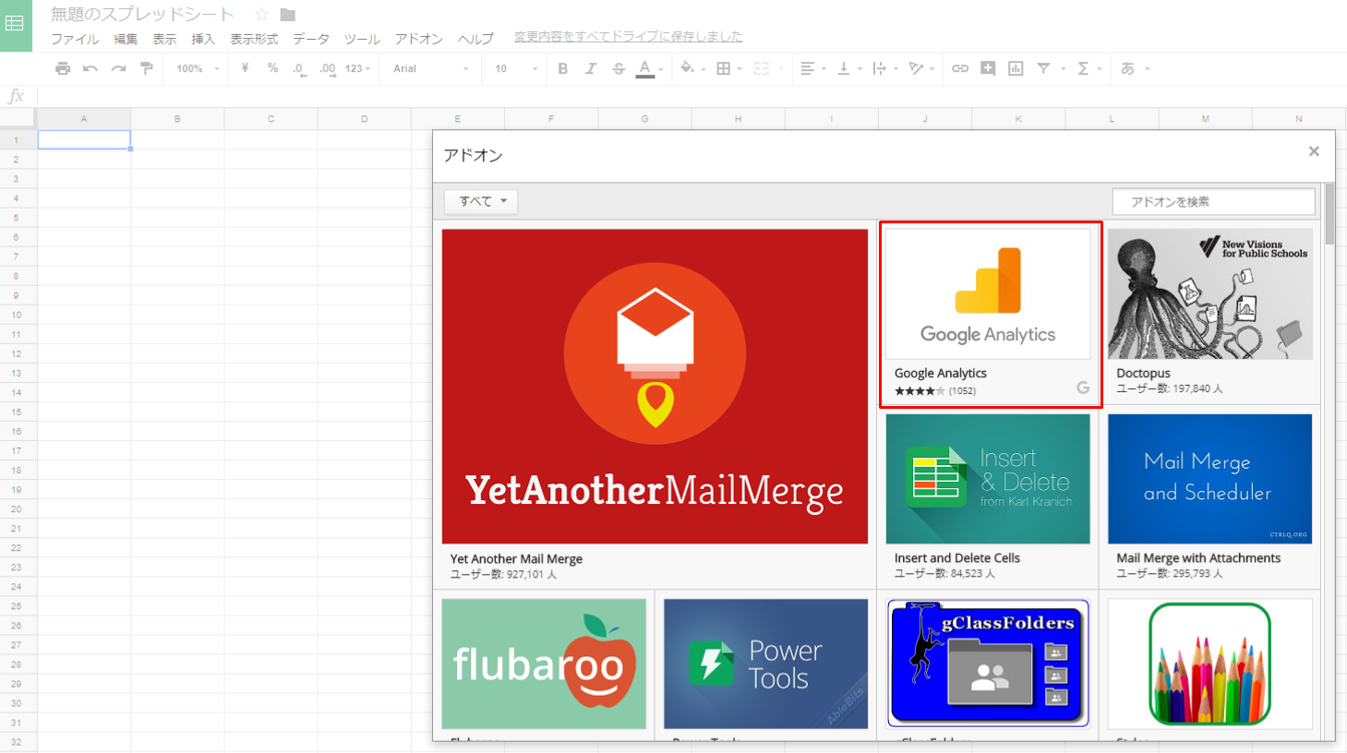The image size is (1347, 753).
Task: Open the 編集 menu
Action: (x=126, y=39)
